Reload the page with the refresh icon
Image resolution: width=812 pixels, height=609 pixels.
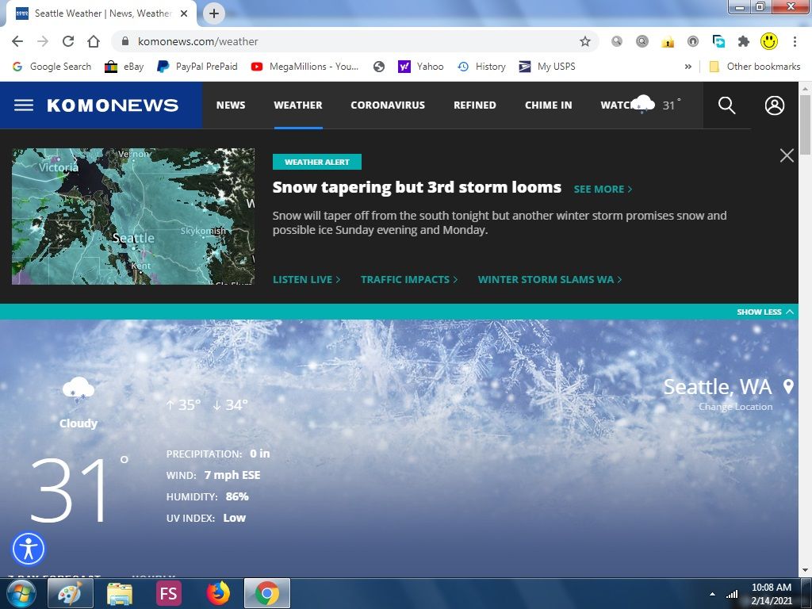[68, 41]
